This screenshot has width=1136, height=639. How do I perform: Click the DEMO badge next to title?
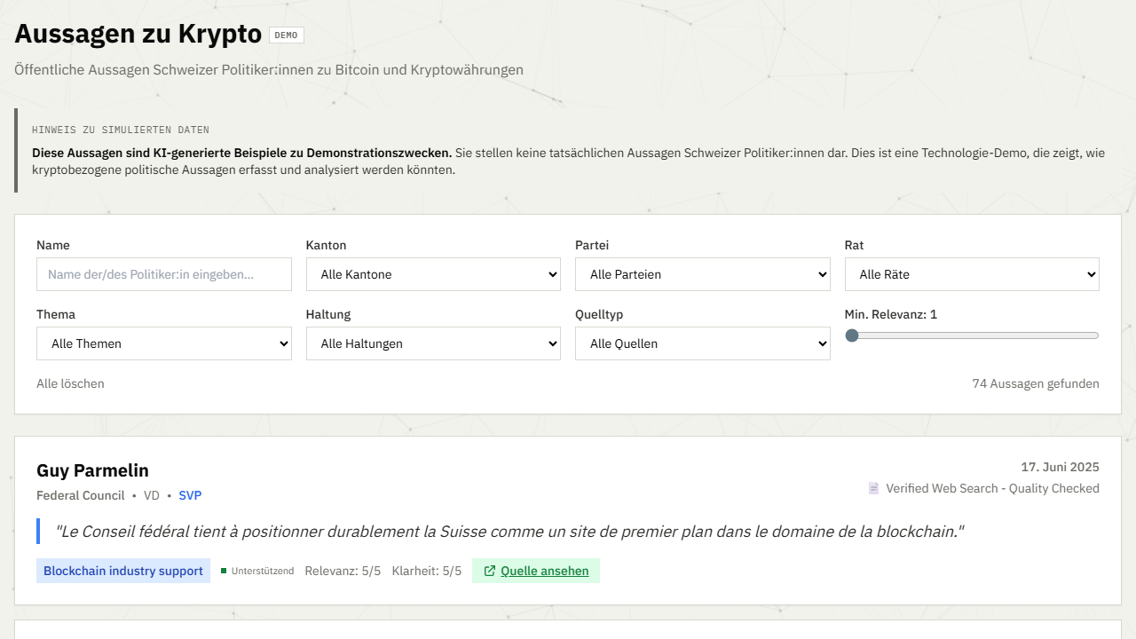point(286,35)
